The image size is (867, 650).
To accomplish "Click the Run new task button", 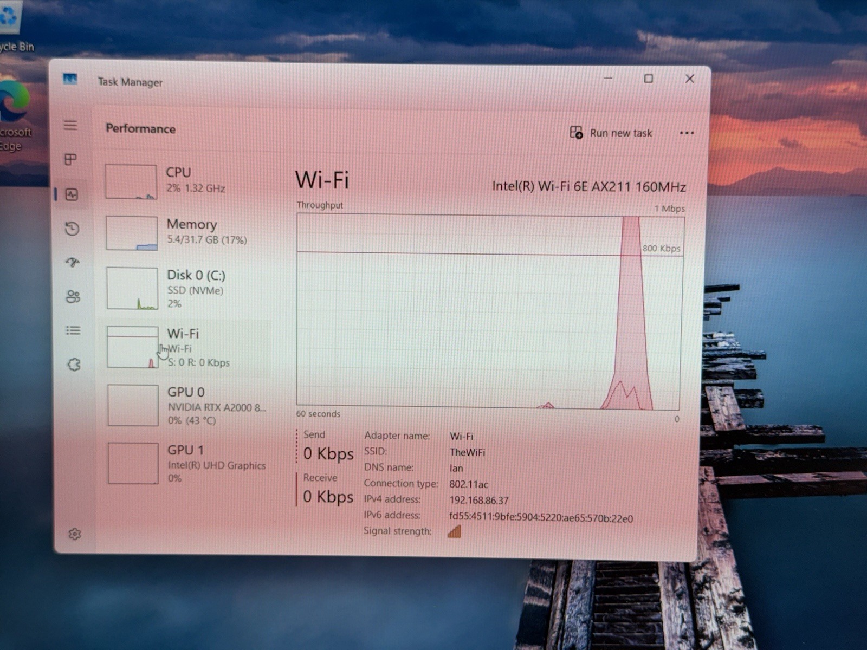I will click(611, 133).
